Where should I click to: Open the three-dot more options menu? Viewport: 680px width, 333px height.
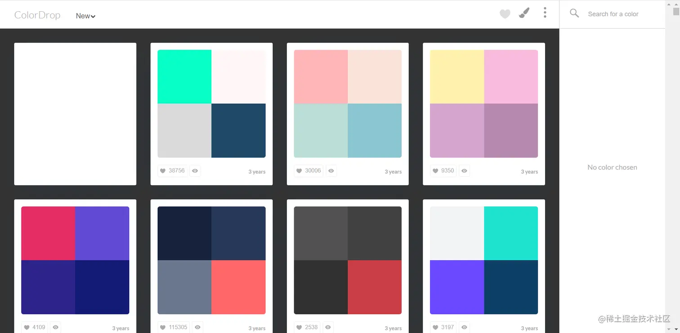coord(545,13)
